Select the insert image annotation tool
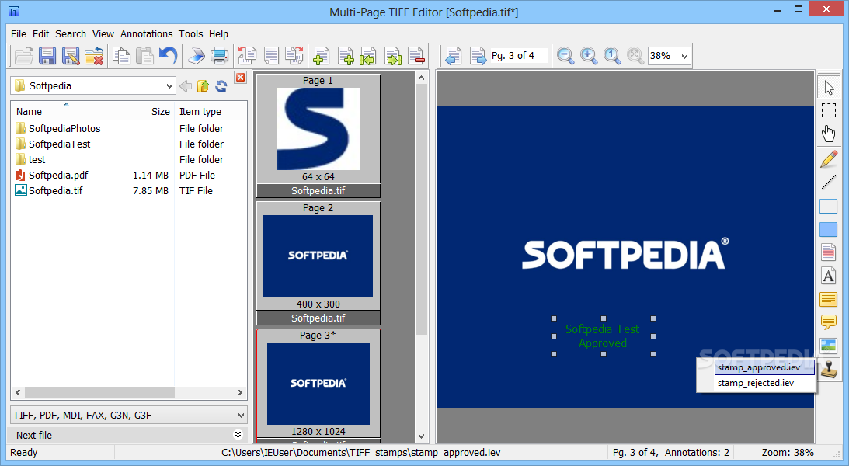The height and width of the screenshot is (466, 849). [x=829, y=346]
